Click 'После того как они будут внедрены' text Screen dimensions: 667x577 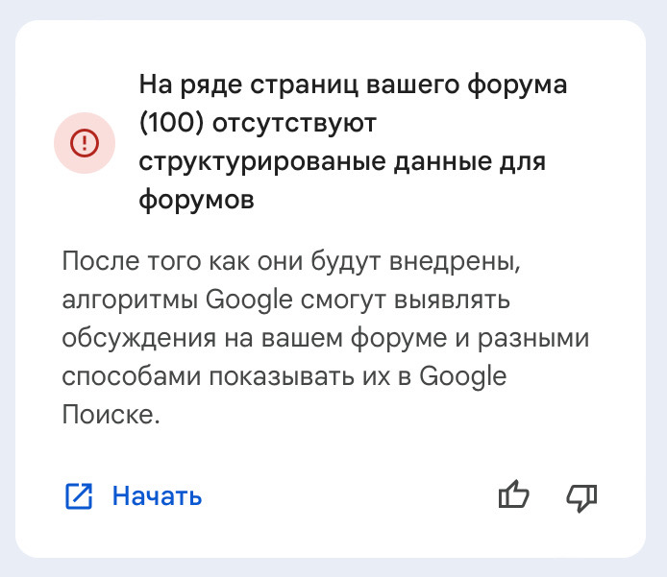pos(291,260)
